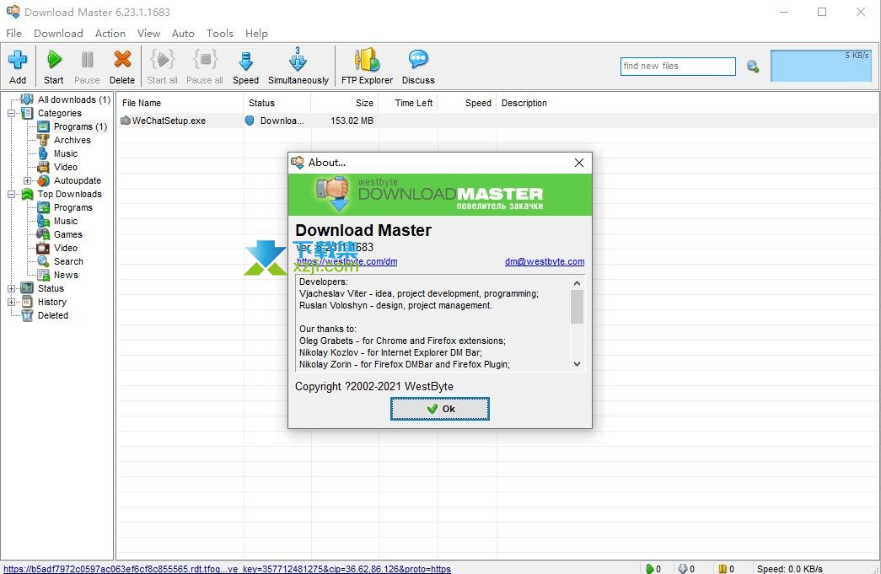Select the History tree item
881x574 pixels.
point(51,302)
